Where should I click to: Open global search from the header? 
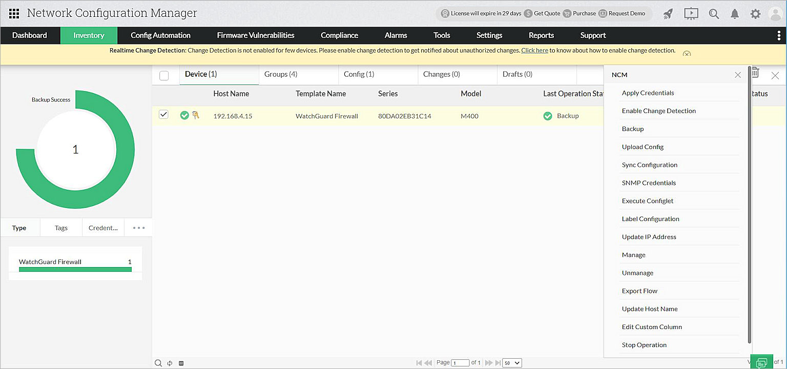tap(714, 14)
